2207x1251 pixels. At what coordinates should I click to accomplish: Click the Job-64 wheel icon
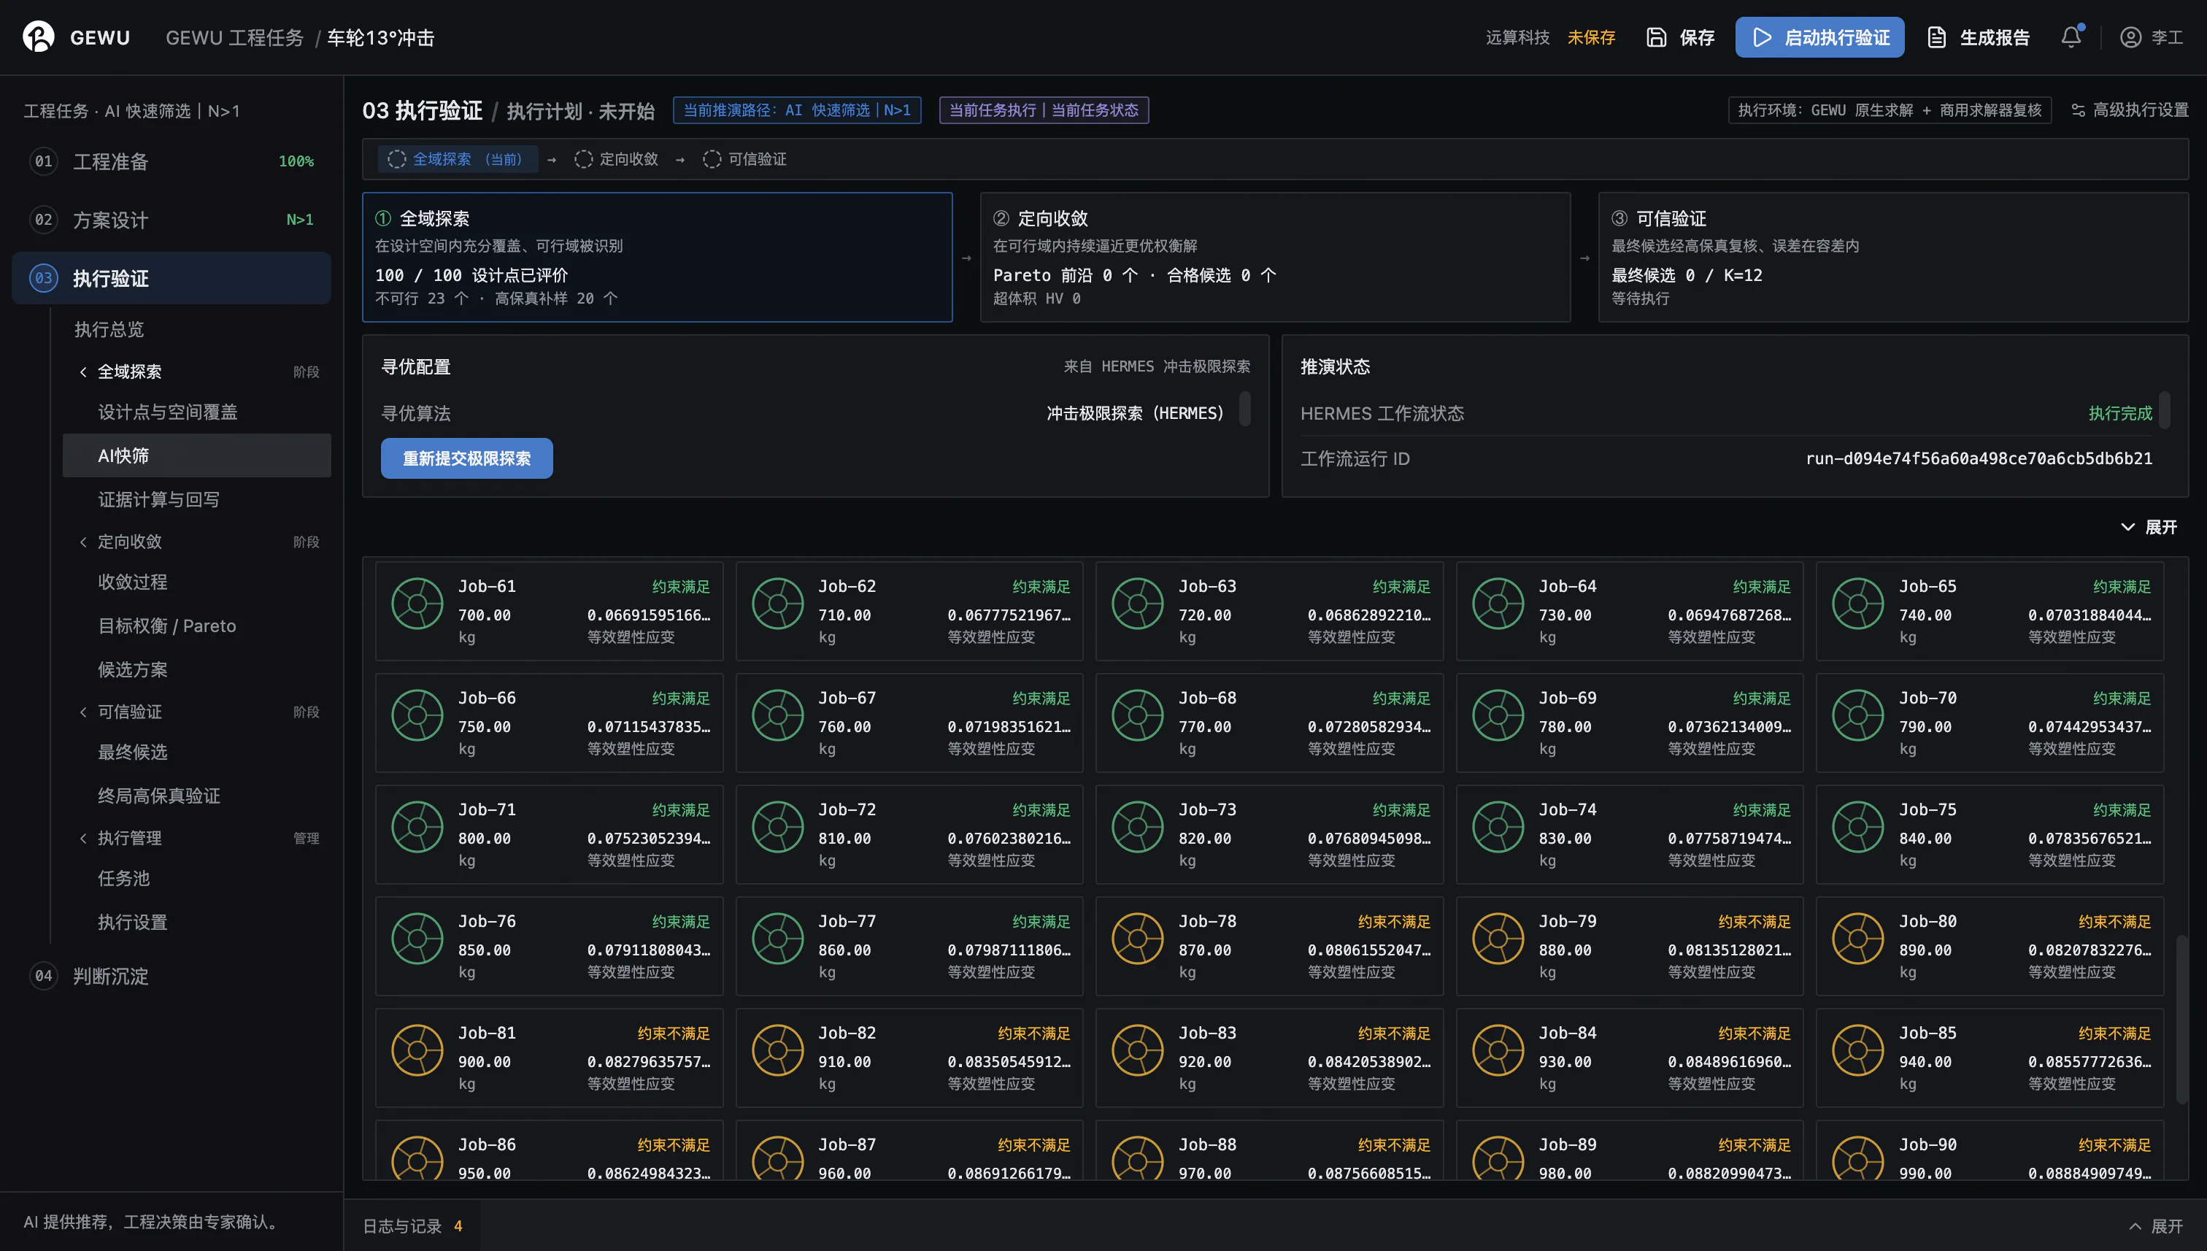click(x=1498, y=603)
